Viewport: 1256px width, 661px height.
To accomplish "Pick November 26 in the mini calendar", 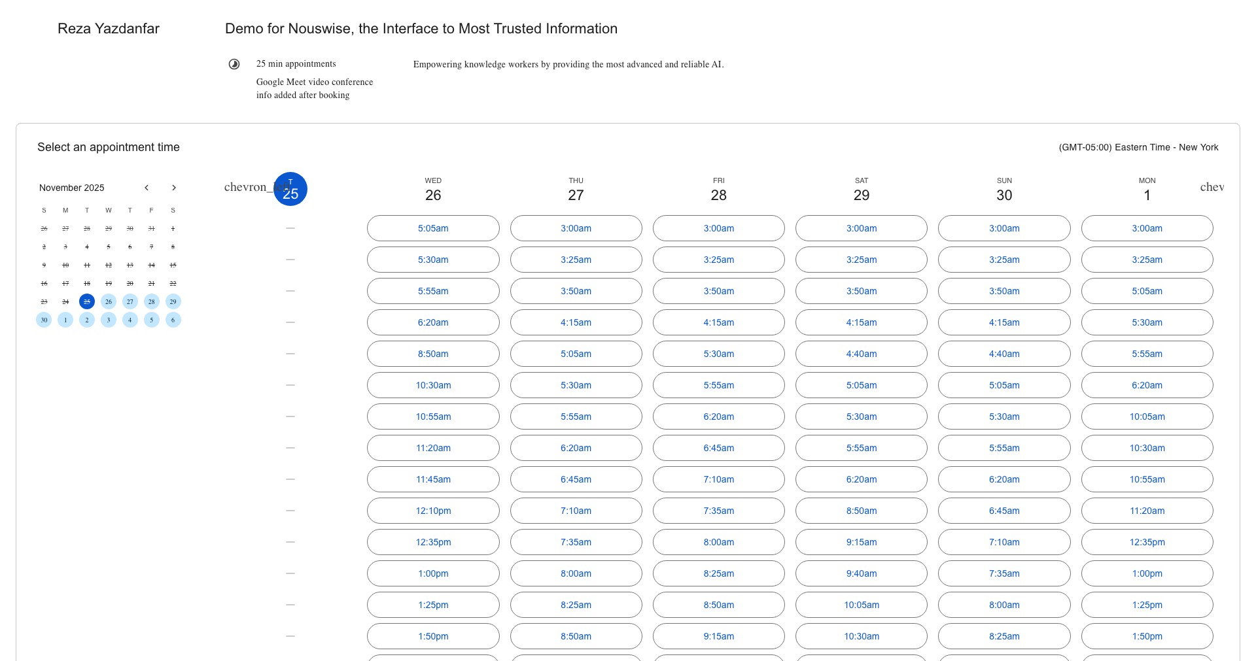I will pos(109,301).
